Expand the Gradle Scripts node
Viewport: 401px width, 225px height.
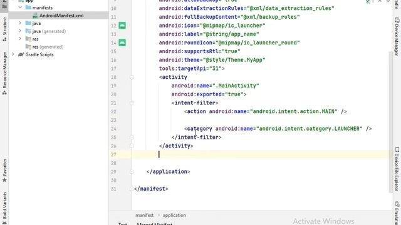tap(13, 54)
